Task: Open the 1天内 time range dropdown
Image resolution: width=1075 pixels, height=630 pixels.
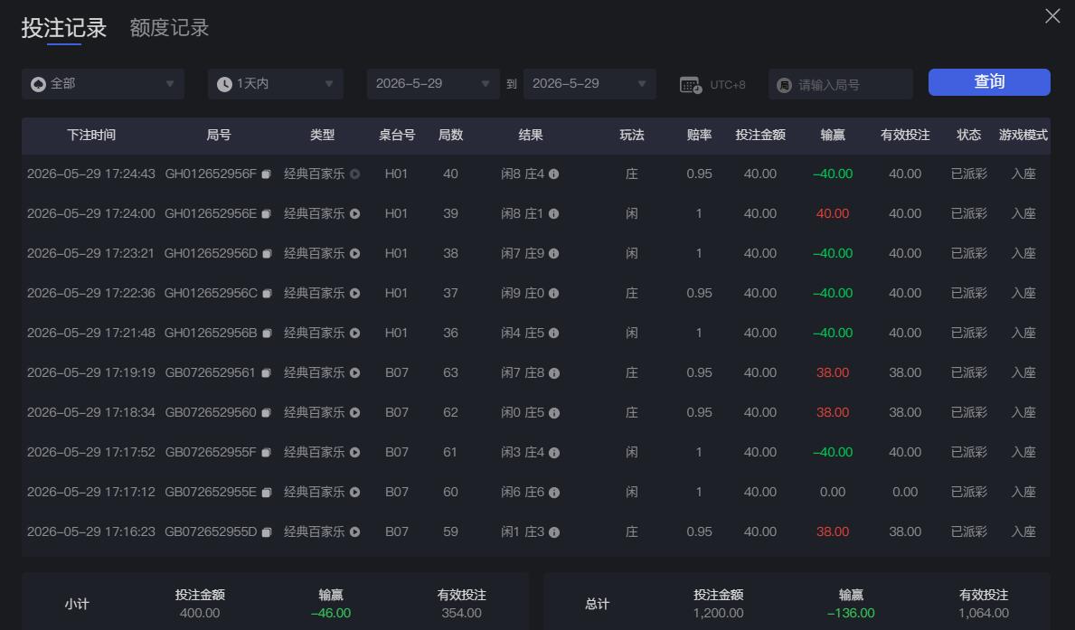Action: (x=276, y=84)
